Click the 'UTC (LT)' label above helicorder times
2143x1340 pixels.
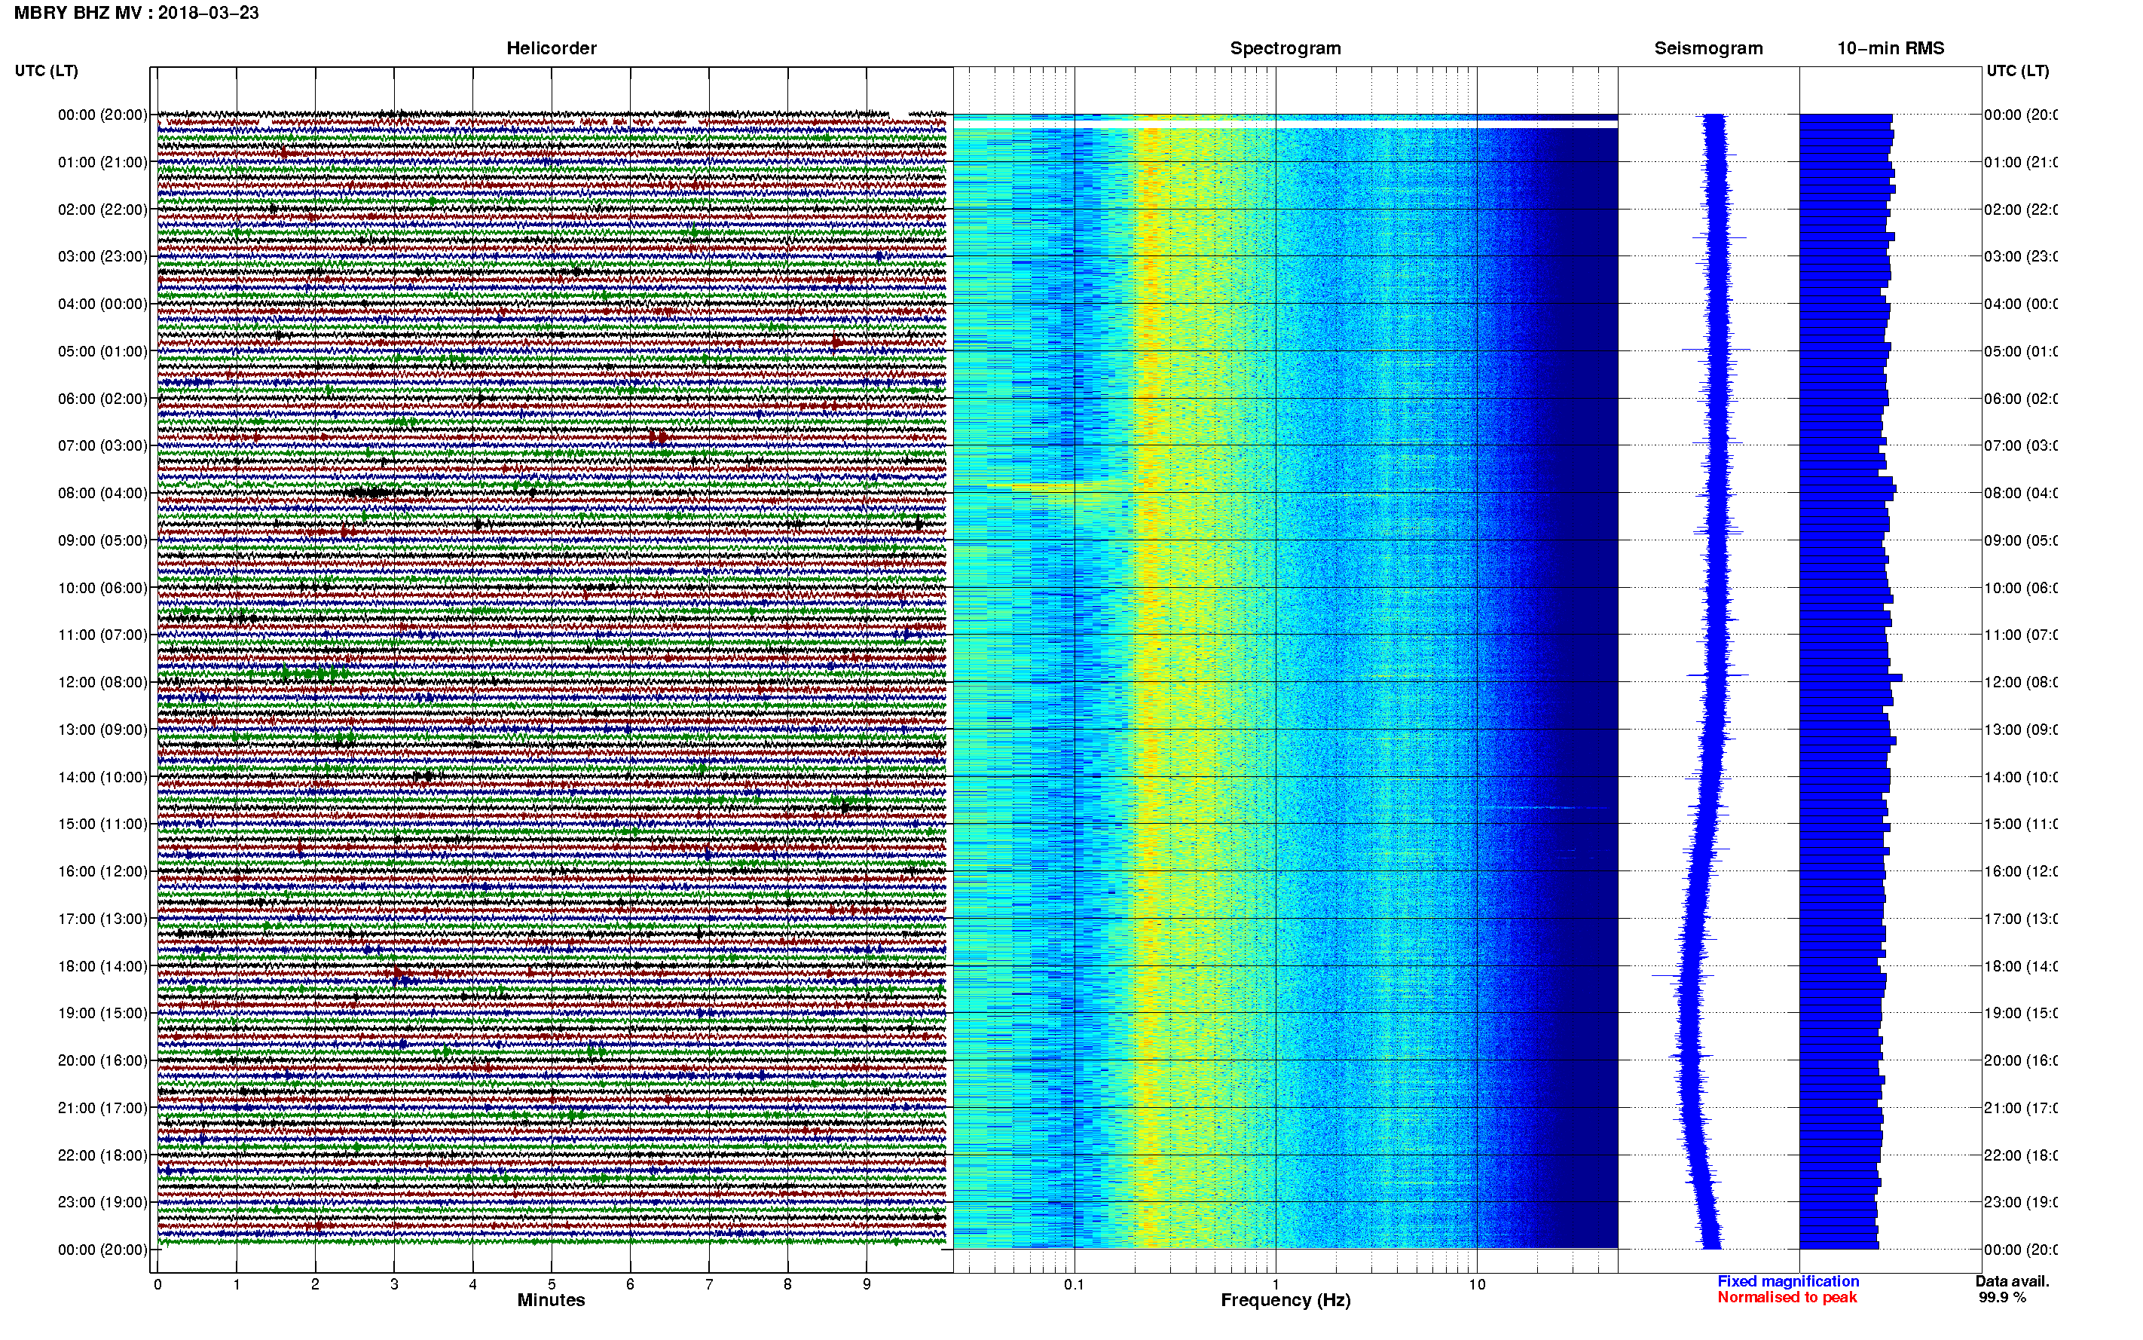click(x=46, y=70)
